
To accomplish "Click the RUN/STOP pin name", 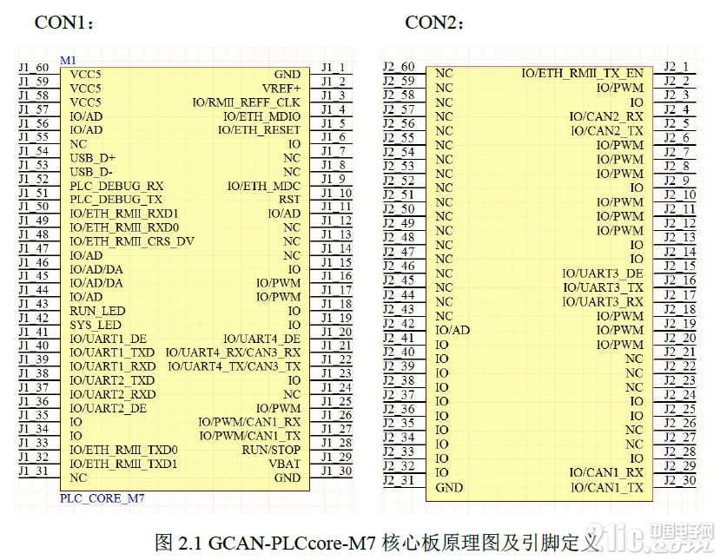I will pyautogui.click(x=271, y=450).
